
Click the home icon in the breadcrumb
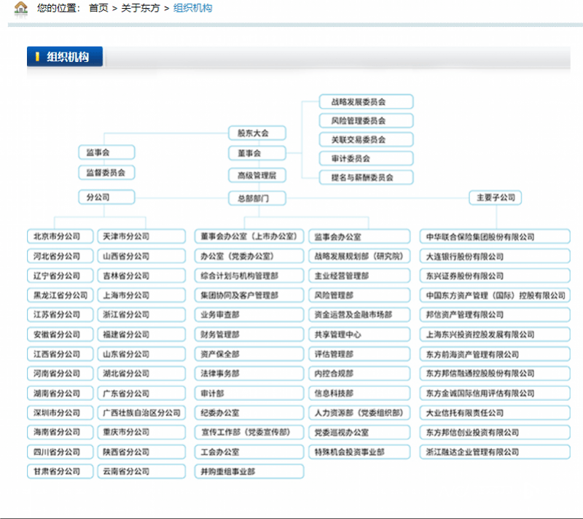[x=21, y=8]
